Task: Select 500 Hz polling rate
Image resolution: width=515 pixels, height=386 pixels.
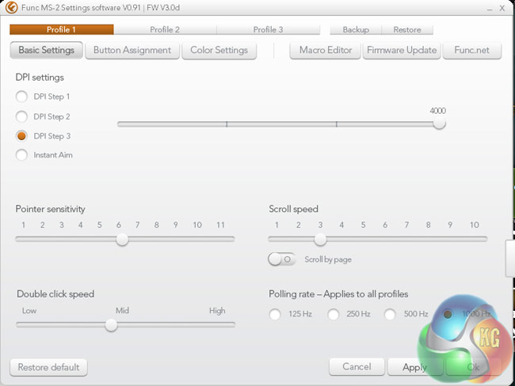Action: [390, 314]
